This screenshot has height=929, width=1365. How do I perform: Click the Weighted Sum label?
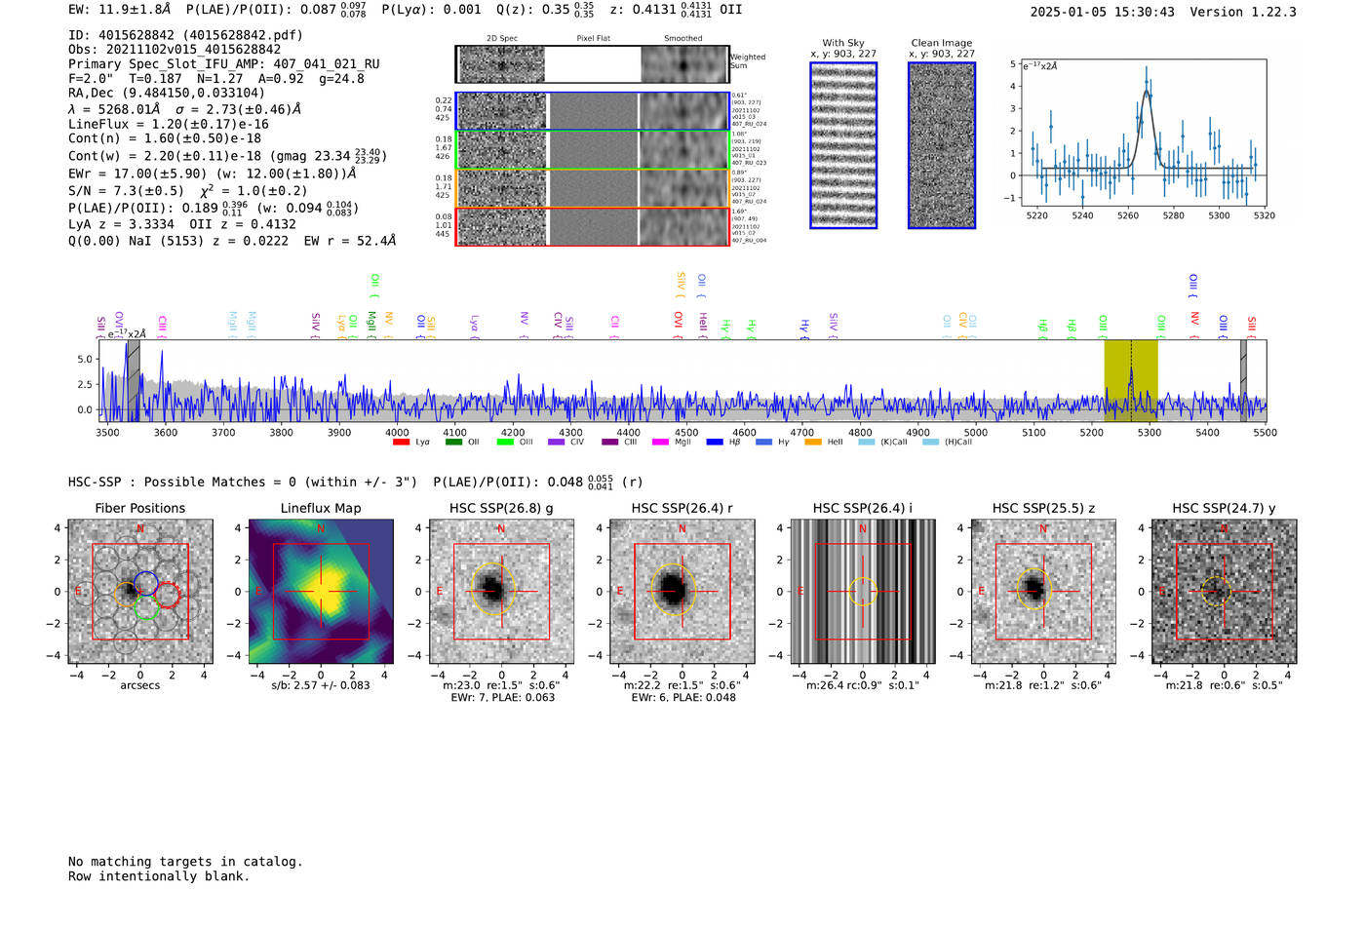tap(748, 61)
